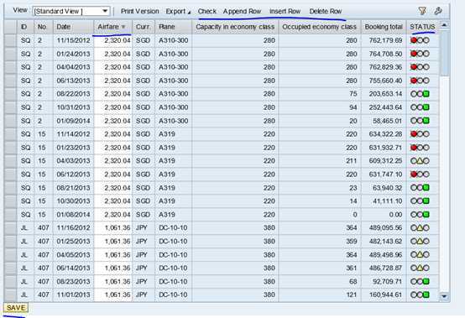Image resolution: width=465 pixels, height=318 pixels.
Task: Click booking total 489,095.56
Action: pos(385,228)
